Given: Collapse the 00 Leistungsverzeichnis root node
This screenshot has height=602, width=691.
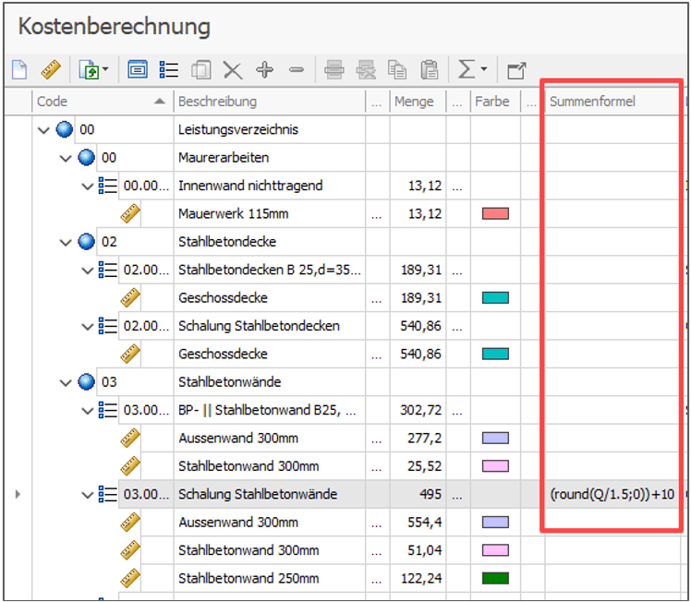Looking at the screenshot, I should (x=43, y=130).
